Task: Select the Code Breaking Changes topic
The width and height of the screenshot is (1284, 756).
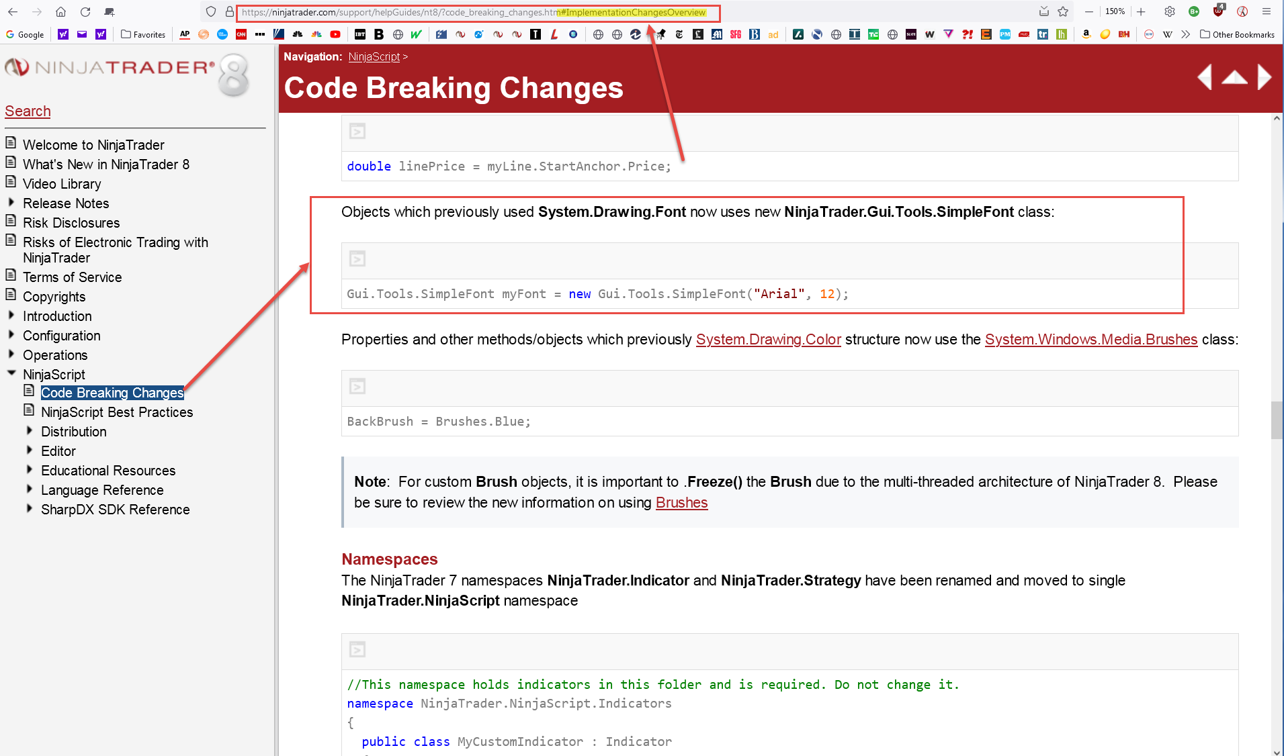Action: pos(112,393)
